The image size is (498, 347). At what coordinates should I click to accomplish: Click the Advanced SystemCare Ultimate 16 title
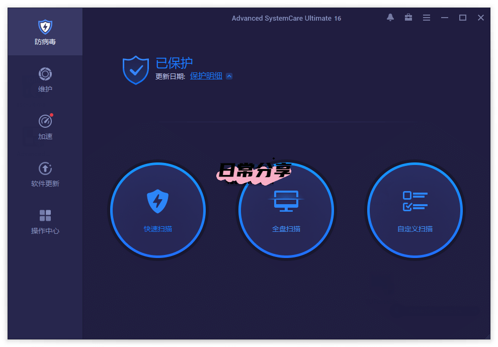click(286, 18)
